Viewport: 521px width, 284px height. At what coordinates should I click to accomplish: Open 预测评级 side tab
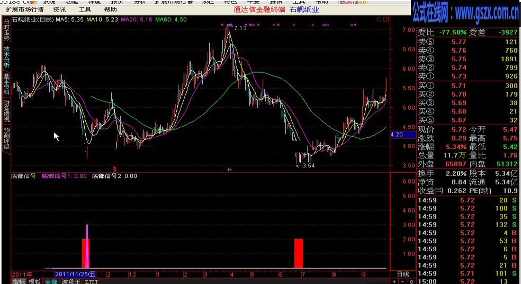tap(6, 138)
